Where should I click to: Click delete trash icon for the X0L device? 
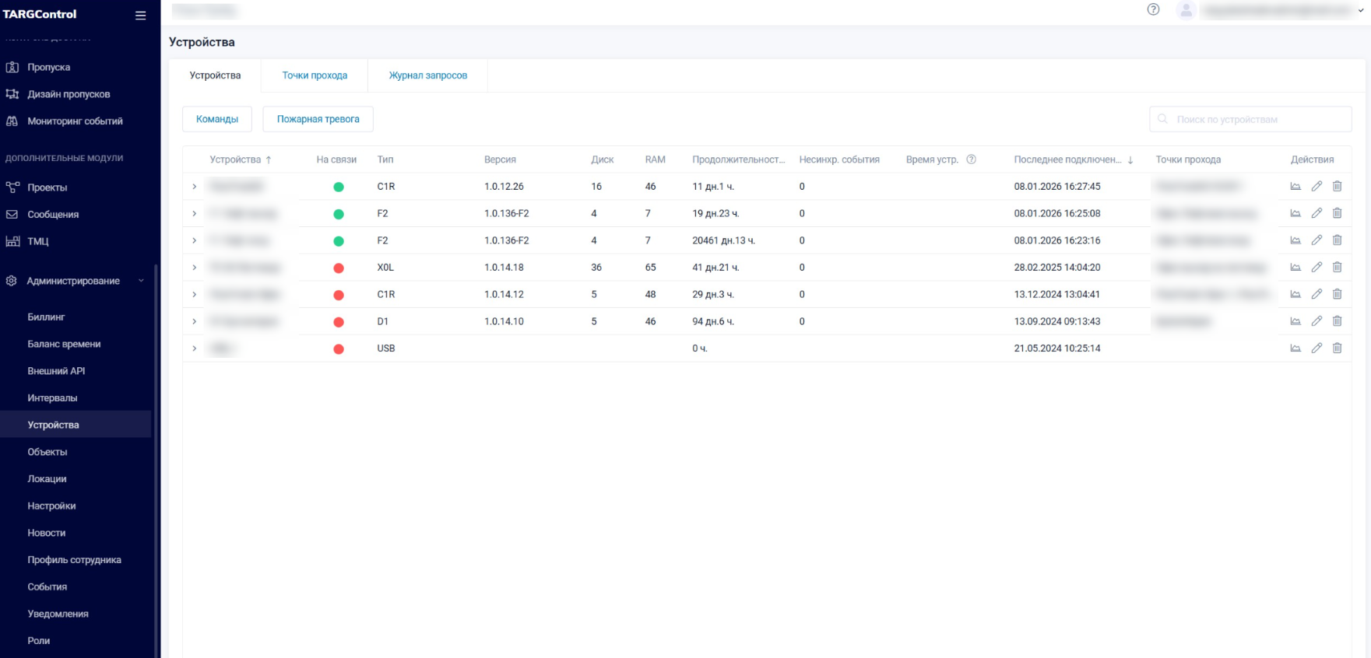pyautogui.click(x=1337, y=268)
